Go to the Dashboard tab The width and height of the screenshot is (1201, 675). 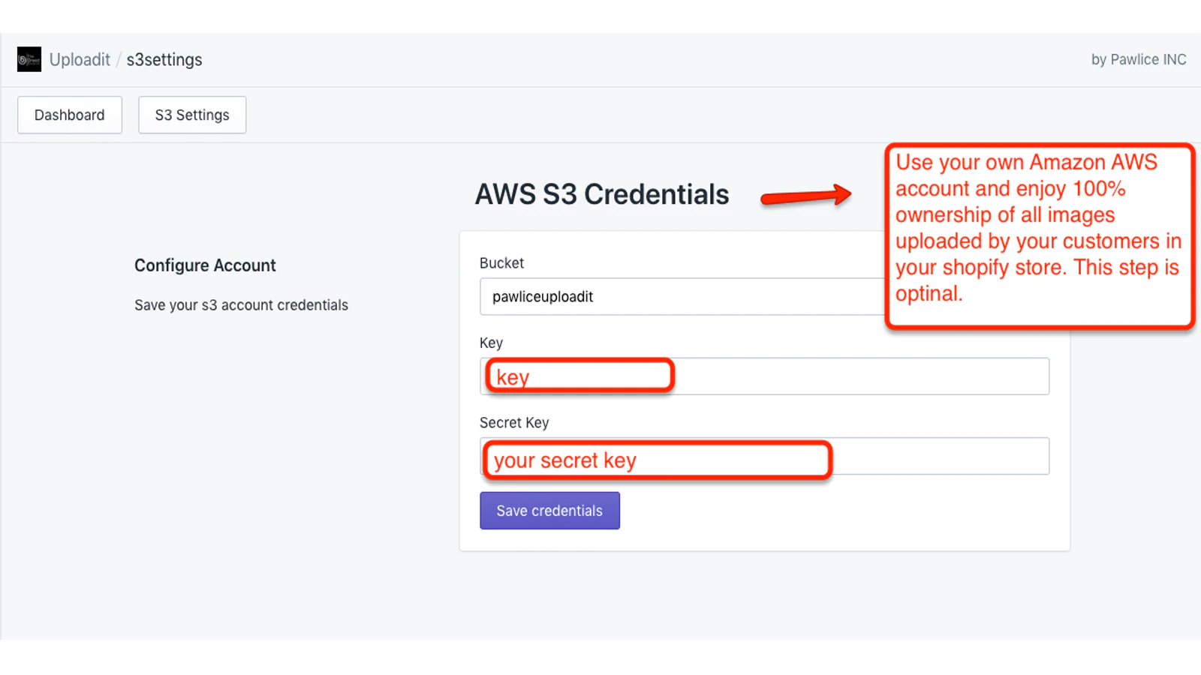(70, 115)
